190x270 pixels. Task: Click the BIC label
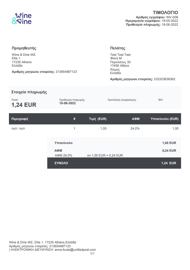[x=161, y=100]
